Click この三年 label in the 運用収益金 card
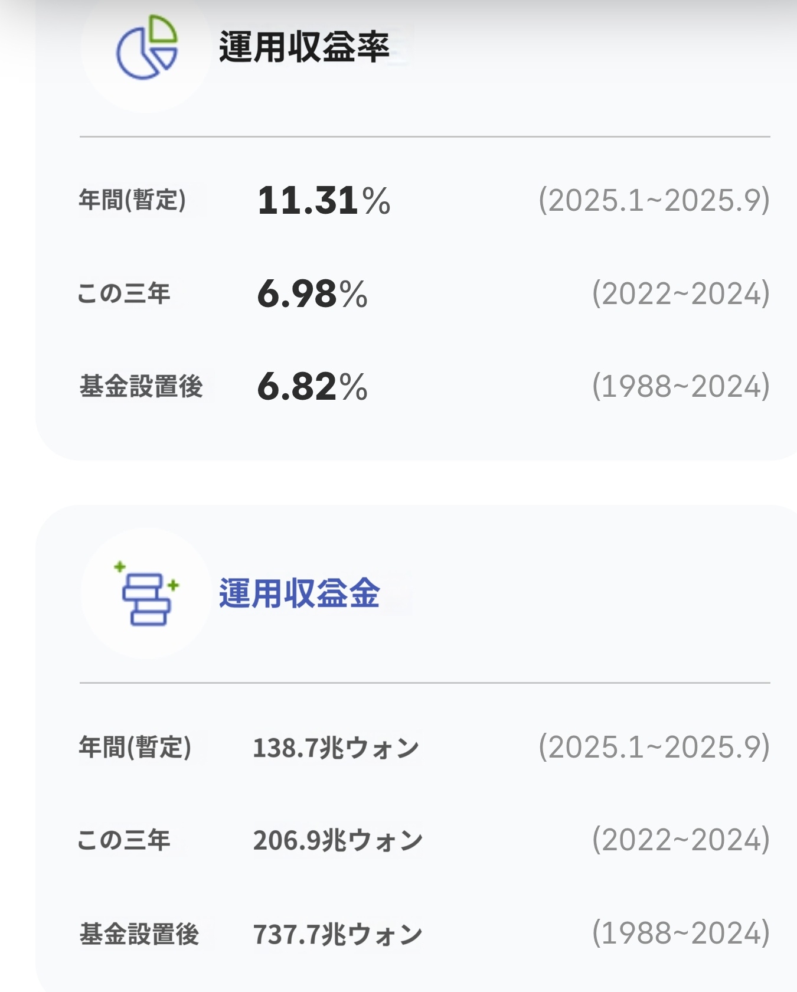 (x=124, y=840)
